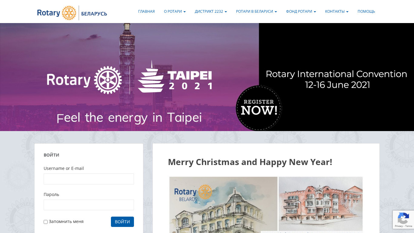Tick the Запомнить меня checkbox

coord(45,222)
